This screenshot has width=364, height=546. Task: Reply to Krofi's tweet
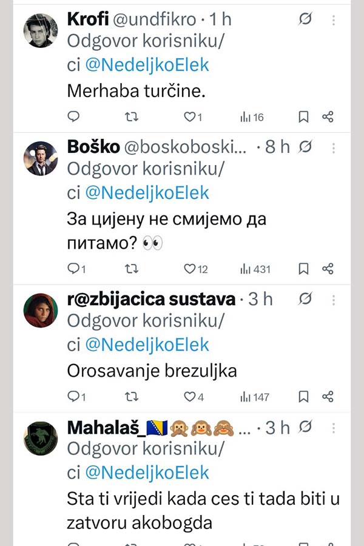pos(73,117)
